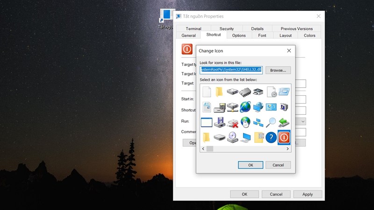Viewport: 374px width, 210px height.
Task: Select the blue Run window icon
Action: [x=284, y=91]
